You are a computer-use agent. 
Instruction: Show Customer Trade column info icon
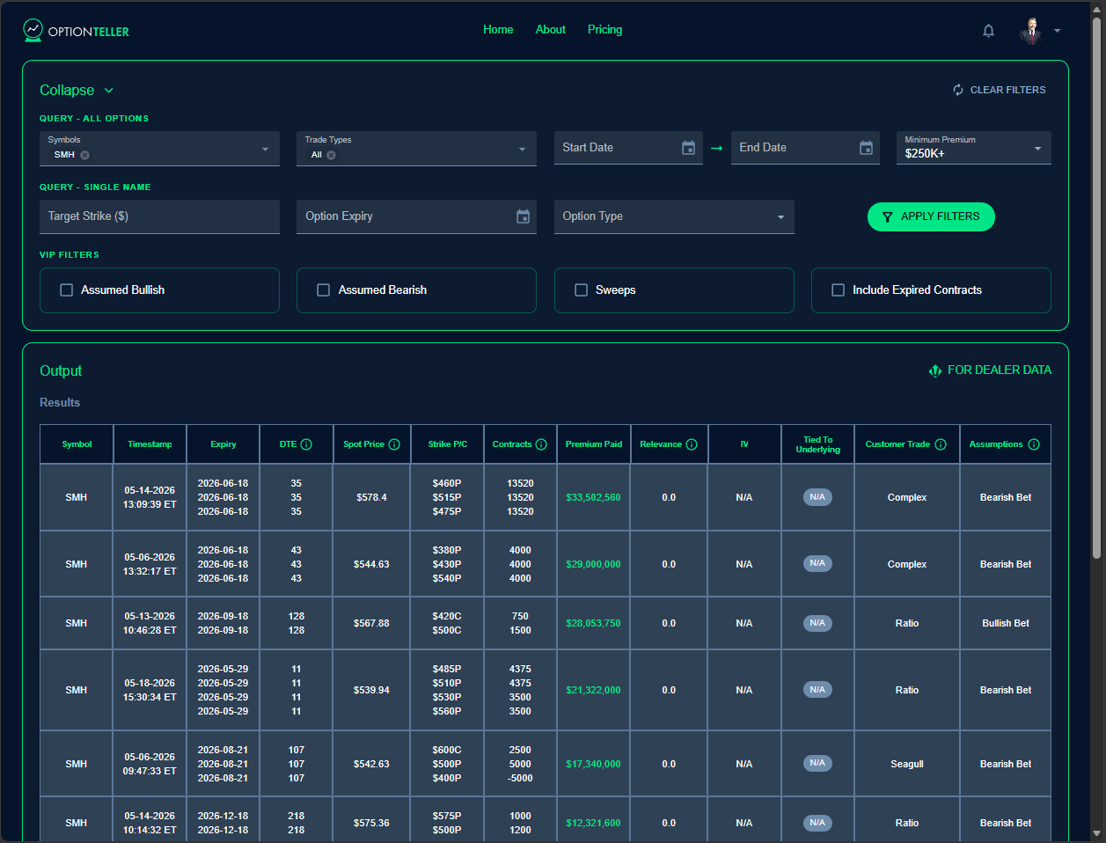(941, 444)
